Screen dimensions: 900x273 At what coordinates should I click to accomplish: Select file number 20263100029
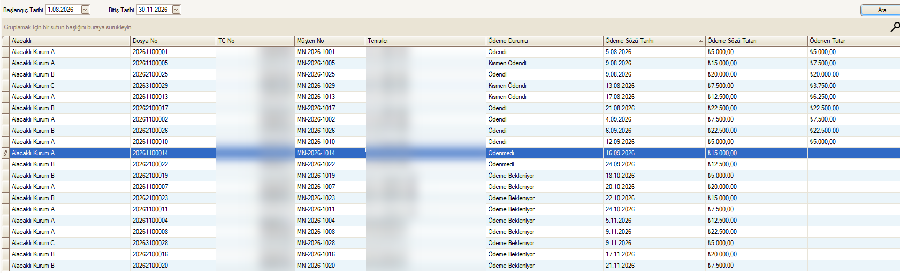pos(150,86)
